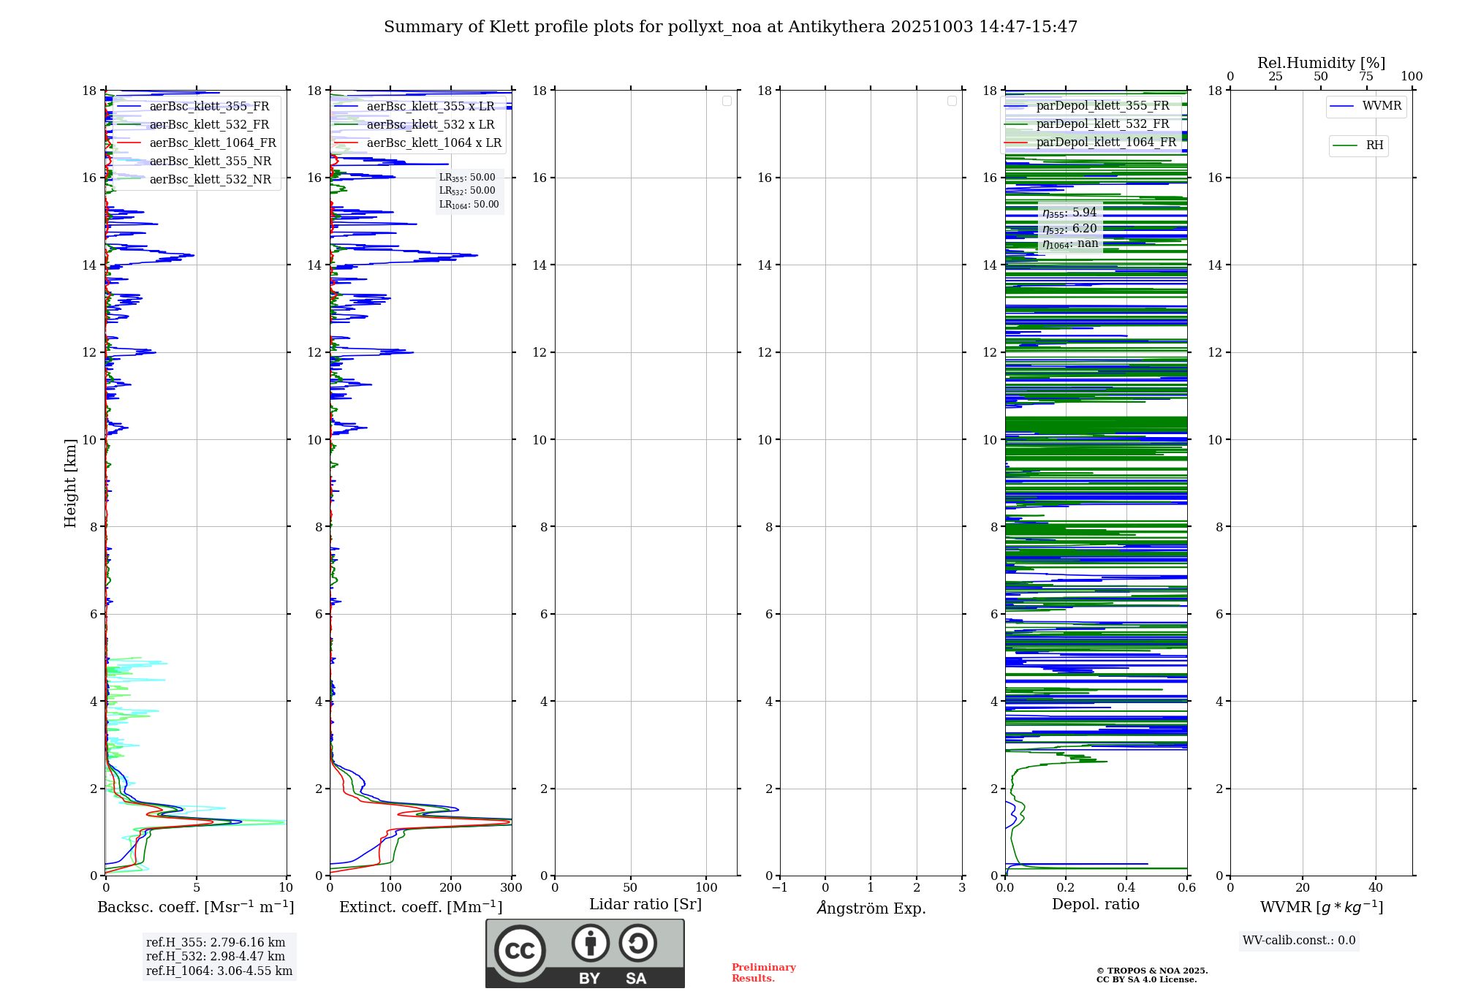Click the blue WVMR legend line
Image resolution: width=1462 pixels, height=994 pixels.
(1341, 107)
